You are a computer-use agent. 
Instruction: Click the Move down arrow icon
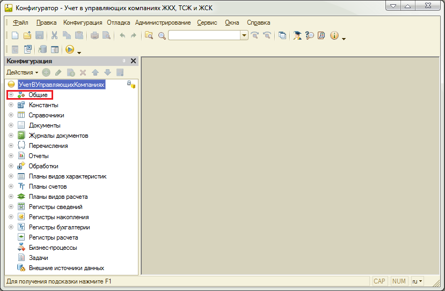point(107,72)
